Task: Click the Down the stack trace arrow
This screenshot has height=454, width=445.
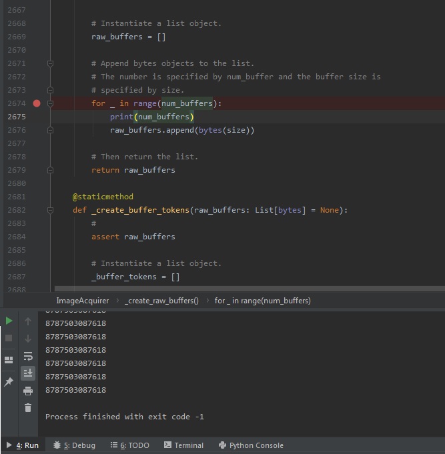Action: (28, 338)
